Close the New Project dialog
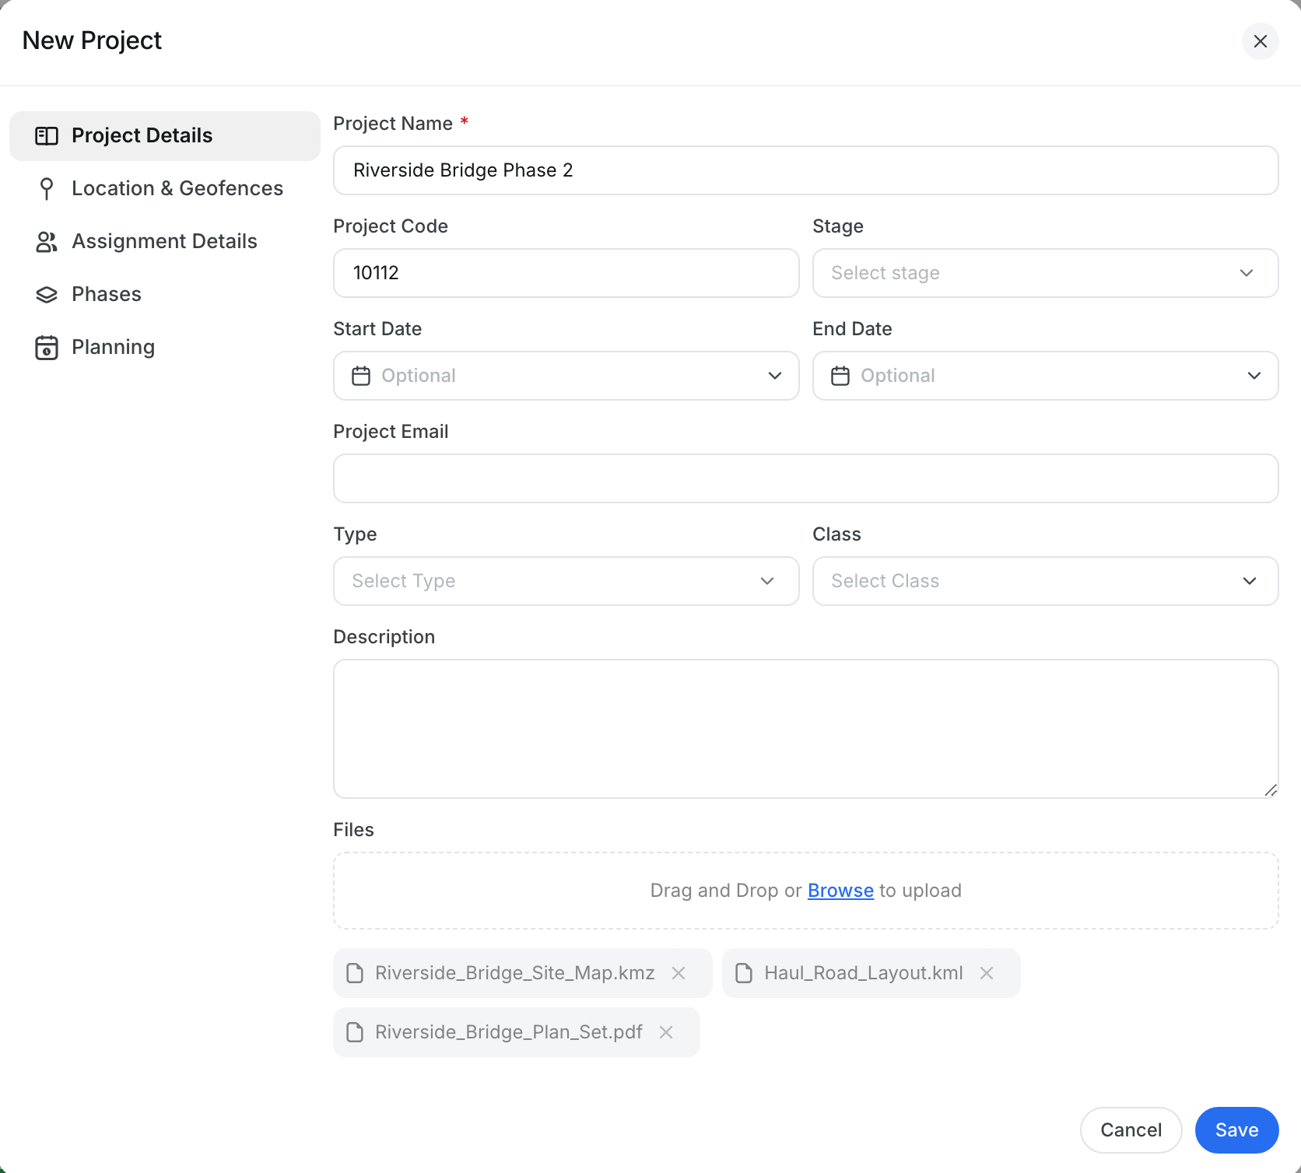Viewport: 1301px width, 1173px height. click(x=1261, y=41)
